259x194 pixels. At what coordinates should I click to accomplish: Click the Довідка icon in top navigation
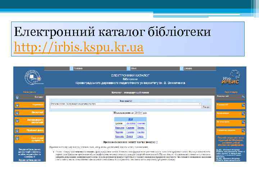tap(182, 68)
